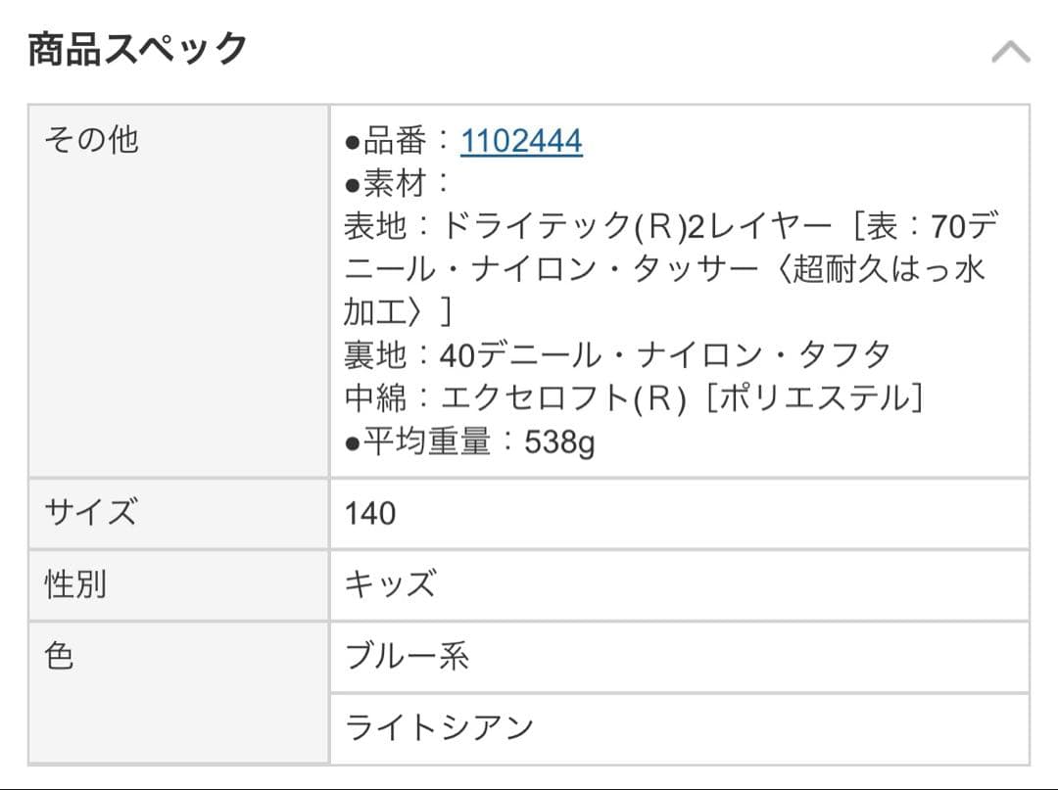Click the 商品スペック section heading

click(x=137, y=49)
